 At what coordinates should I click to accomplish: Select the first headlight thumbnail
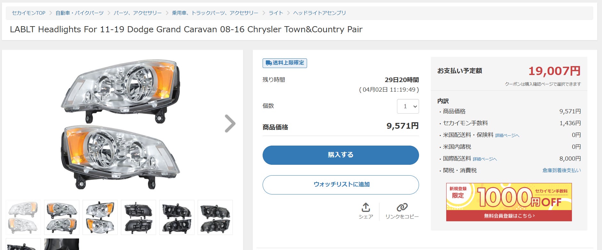point(23,217)
